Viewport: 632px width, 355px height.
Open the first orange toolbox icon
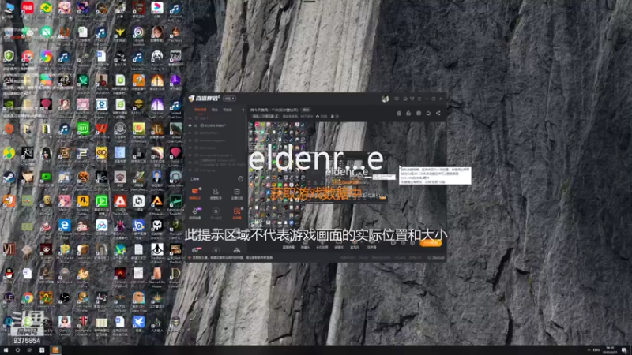pos(195,192)
